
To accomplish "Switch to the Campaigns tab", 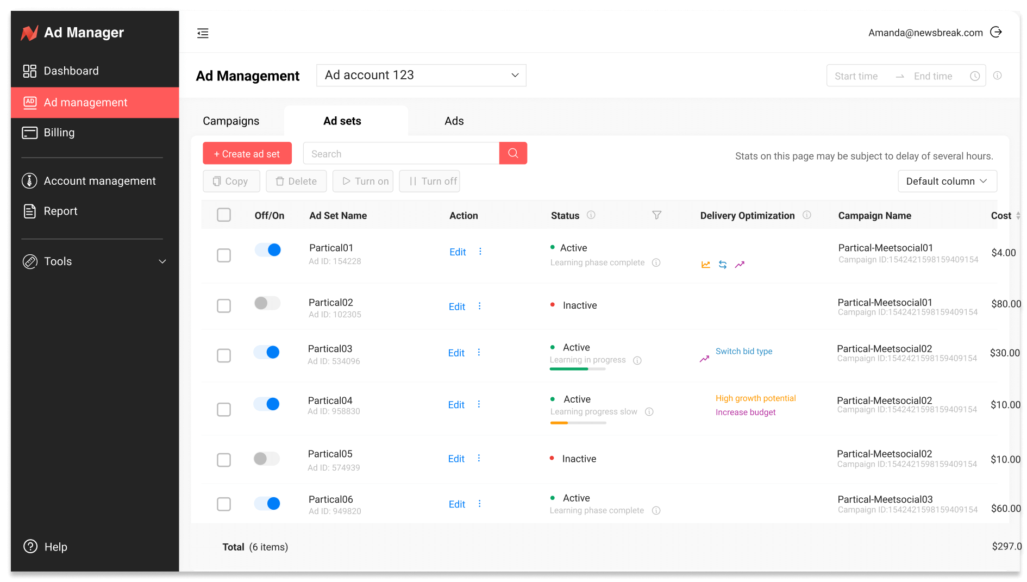I will (x=230, y=121).
